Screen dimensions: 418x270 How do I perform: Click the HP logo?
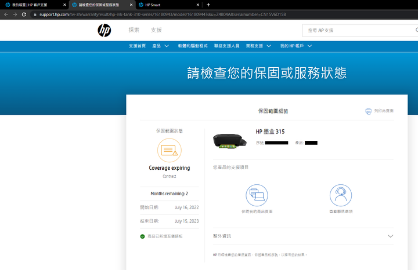[x=105, y=30]
